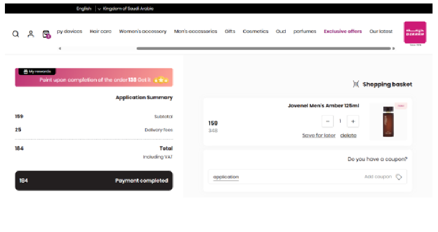Click the coupon tag icon

tap(399, 177)
